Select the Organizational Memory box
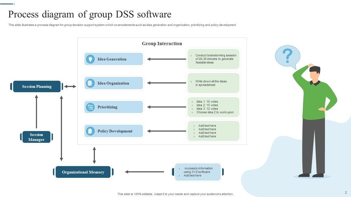This screenshot has height=197, width=351. (83, 172)
